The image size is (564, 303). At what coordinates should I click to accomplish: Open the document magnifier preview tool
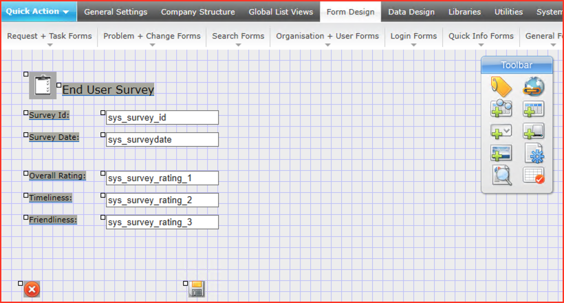502,176
